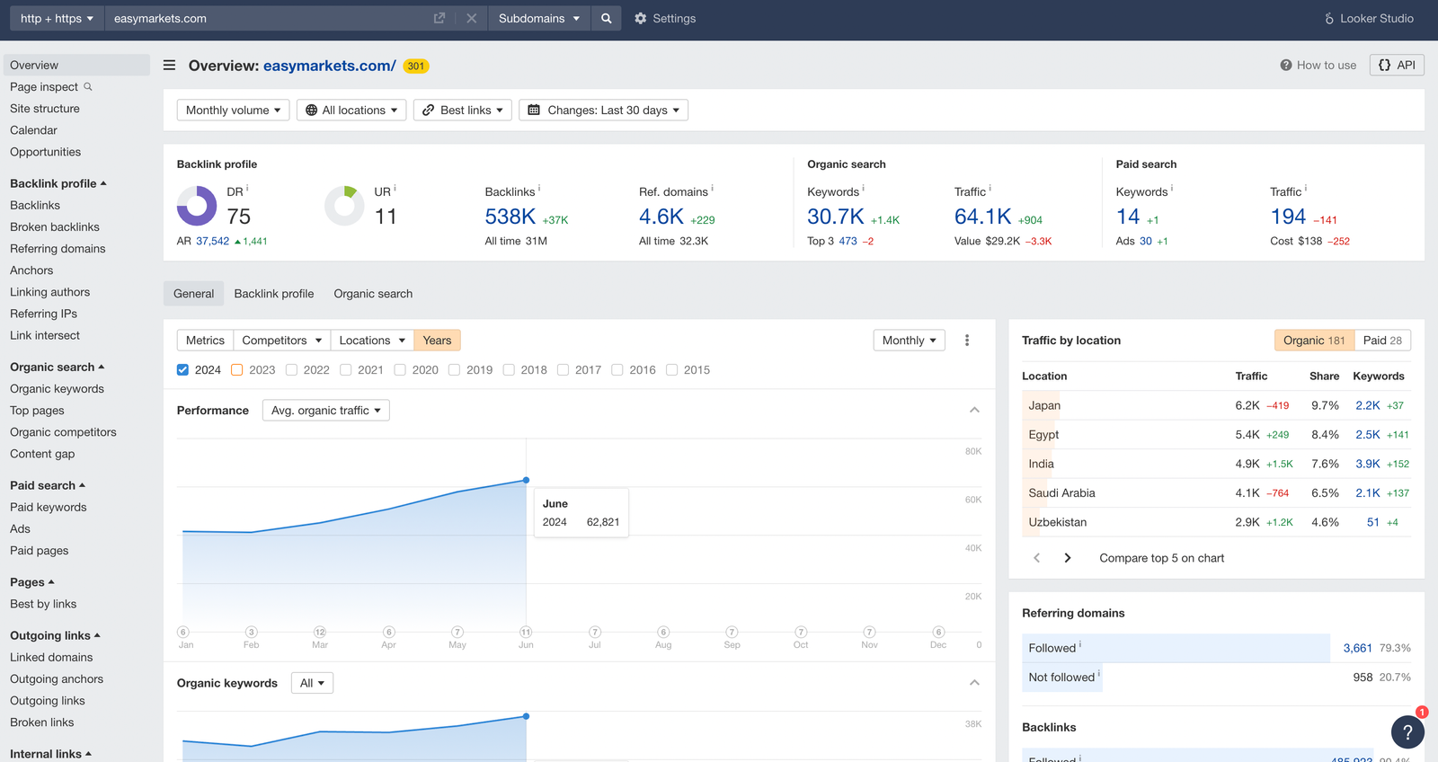1438x762 pixels.
Task: Check the 2020 year checkbox
Action: pyautogui.click(x=400, y=369)
